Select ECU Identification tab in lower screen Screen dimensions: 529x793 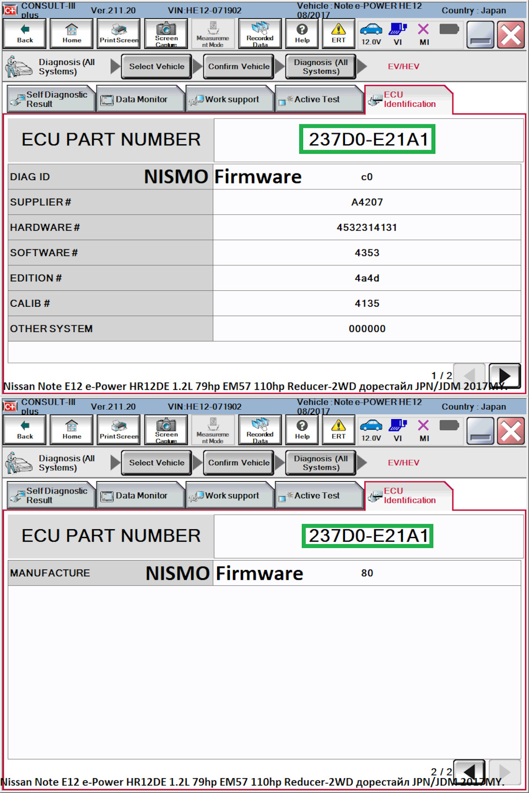coord(409,496)
